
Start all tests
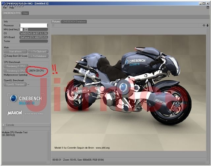coord(15,51)
